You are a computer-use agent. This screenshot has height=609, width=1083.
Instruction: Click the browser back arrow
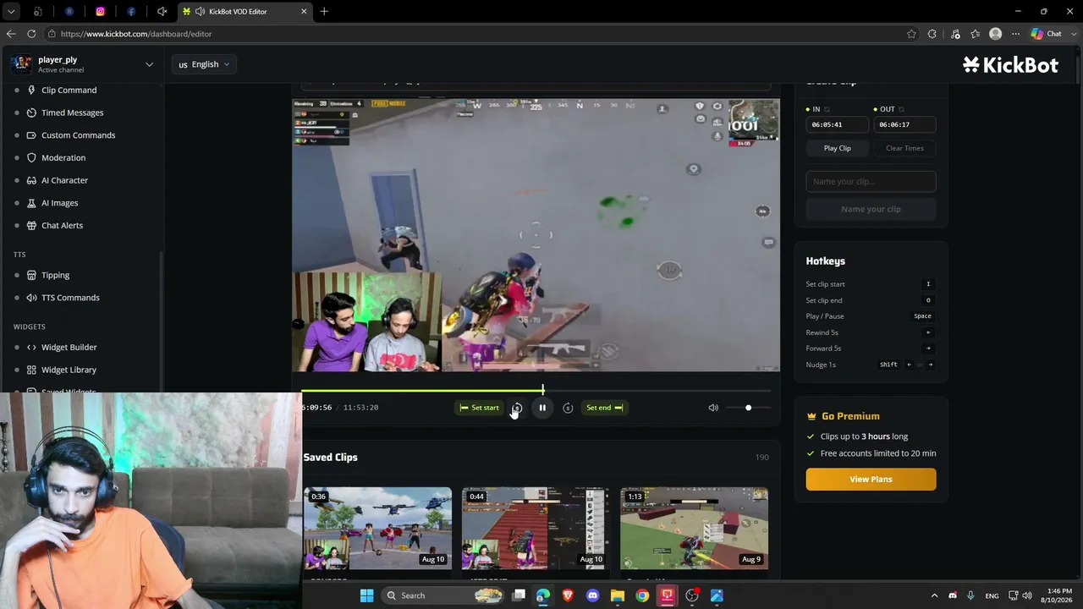[x=11, y=34]
